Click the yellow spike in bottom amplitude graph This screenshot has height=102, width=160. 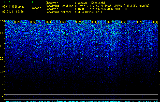click(x=102, y=100)
